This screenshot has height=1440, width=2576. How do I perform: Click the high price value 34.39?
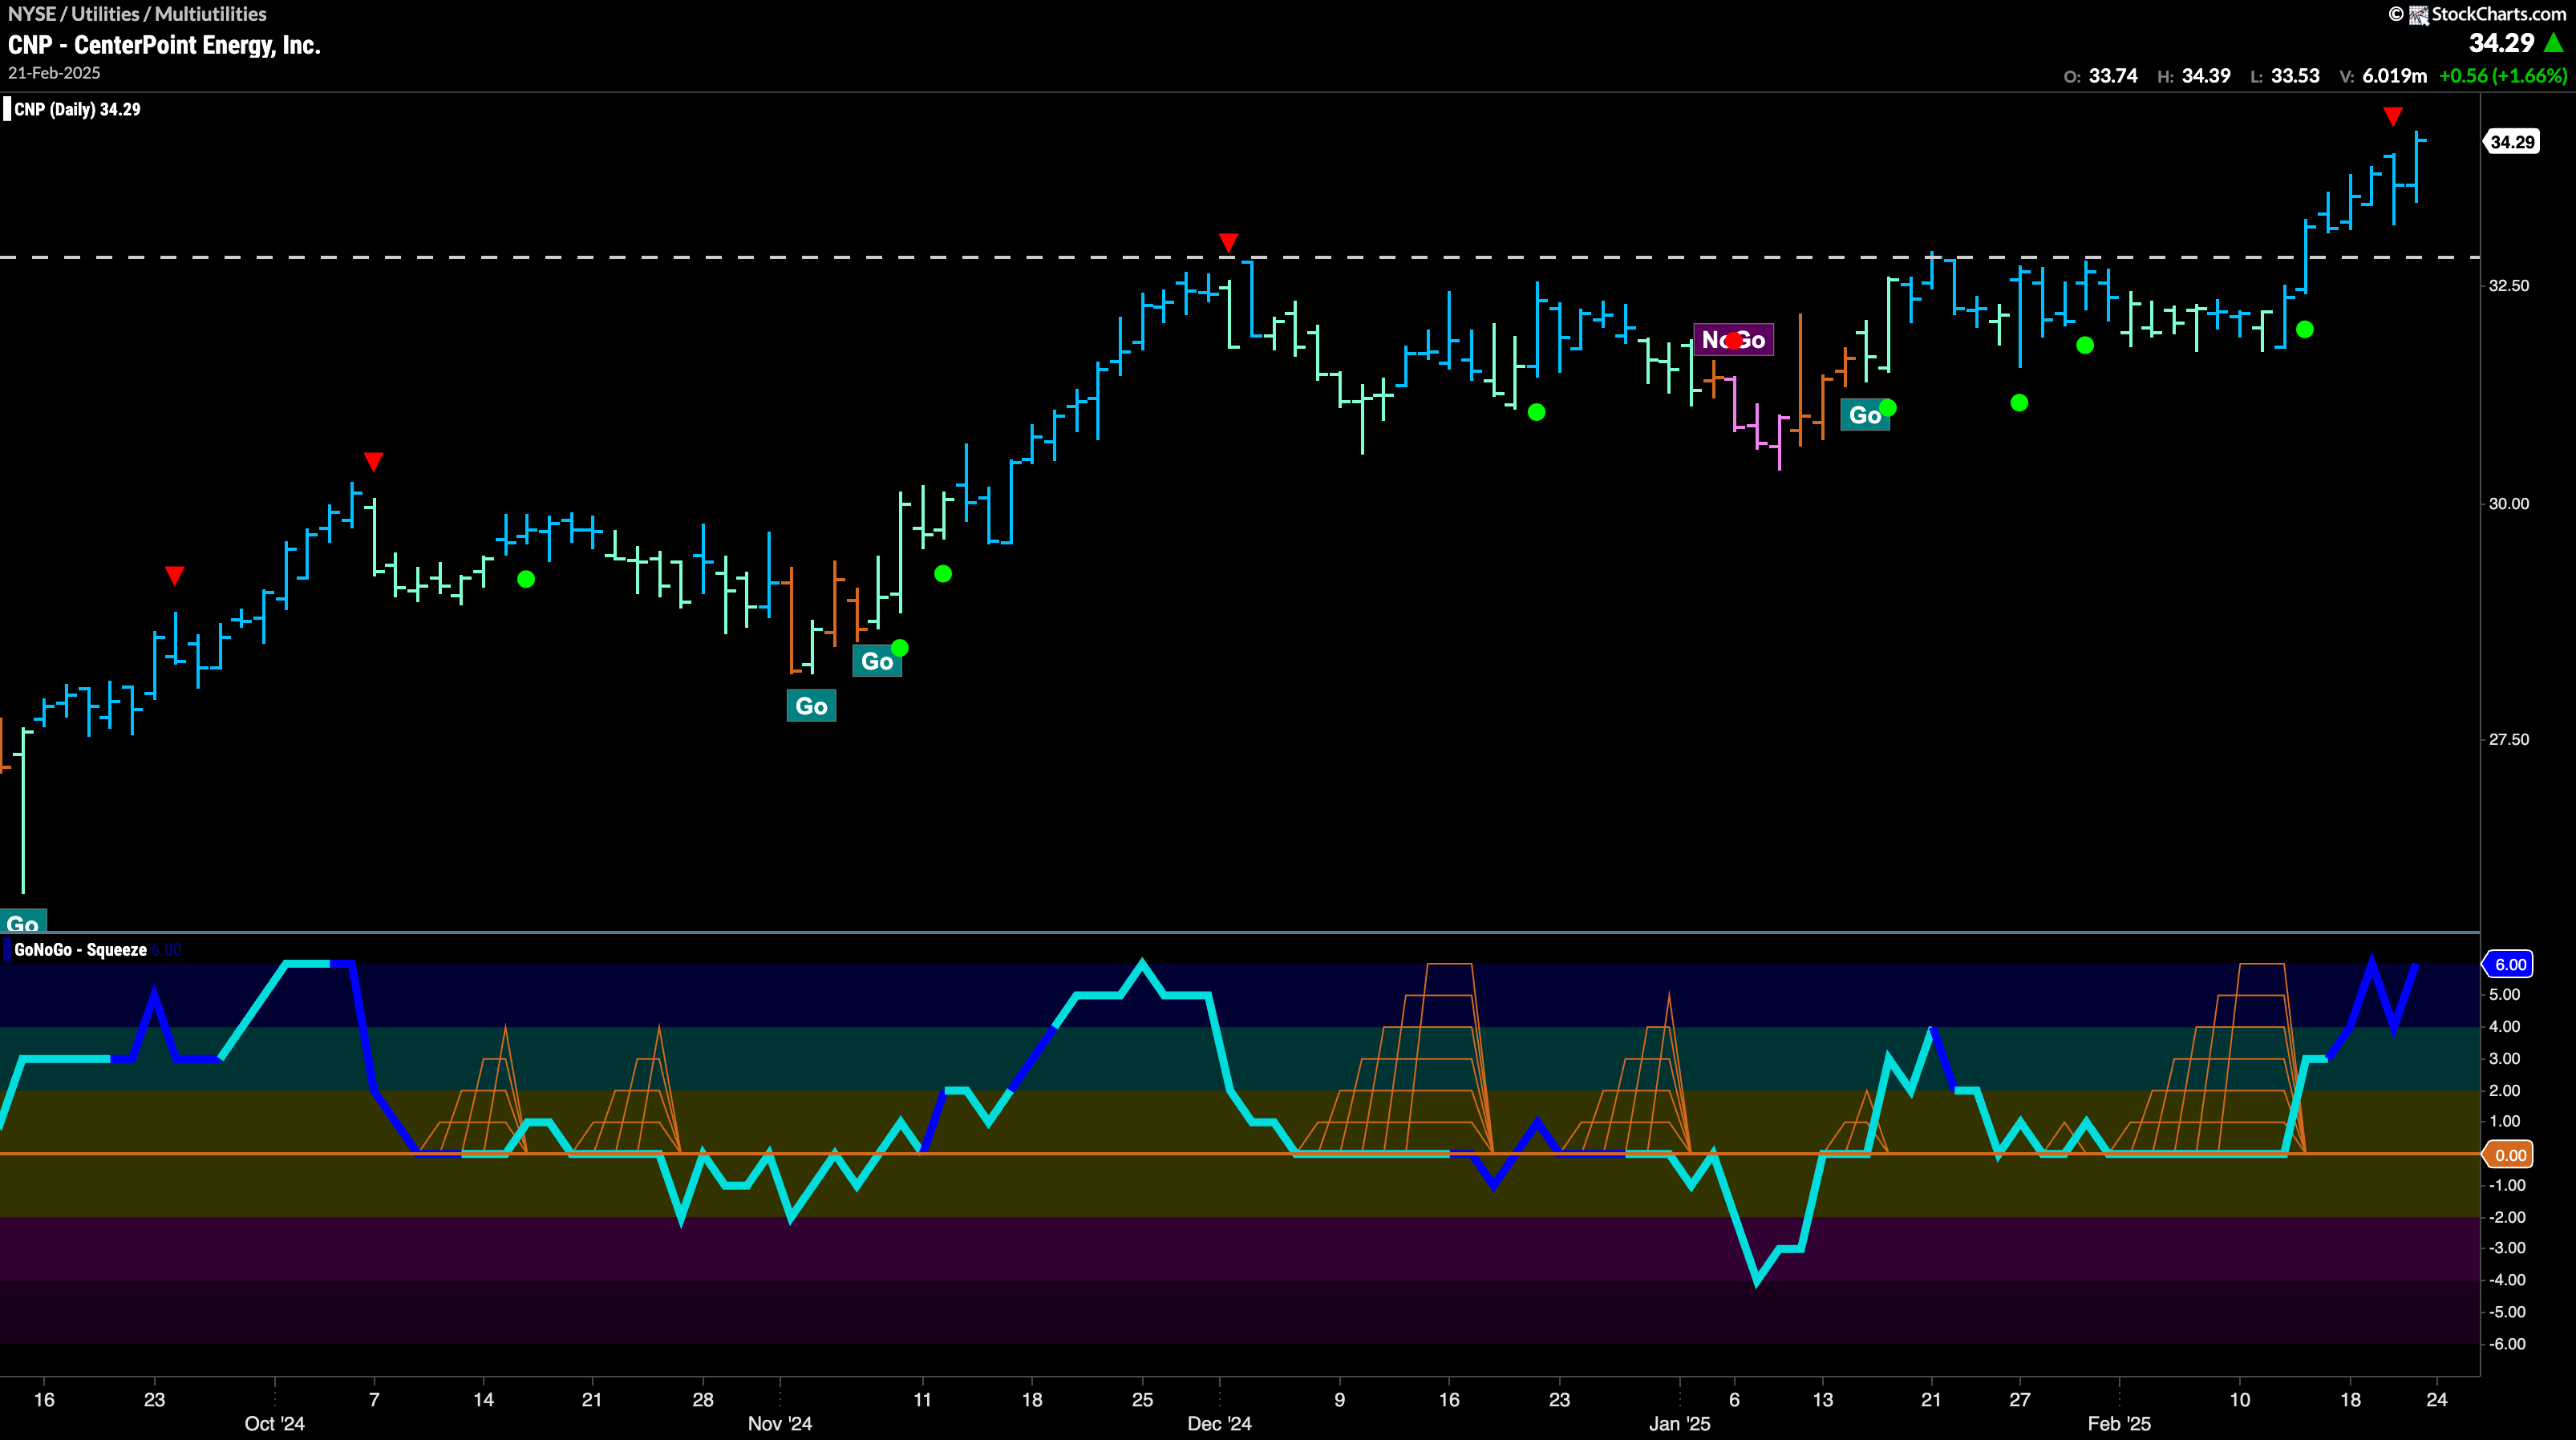(x=2206, y=76)
